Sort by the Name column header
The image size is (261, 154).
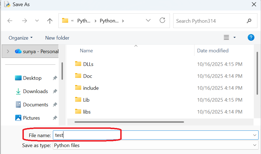pos(86,51)
